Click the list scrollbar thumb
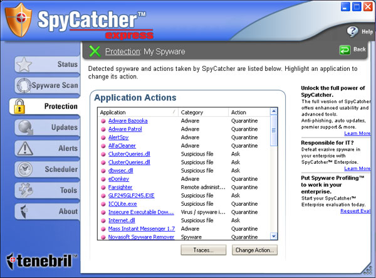376x278 pixels. (273, 131)
